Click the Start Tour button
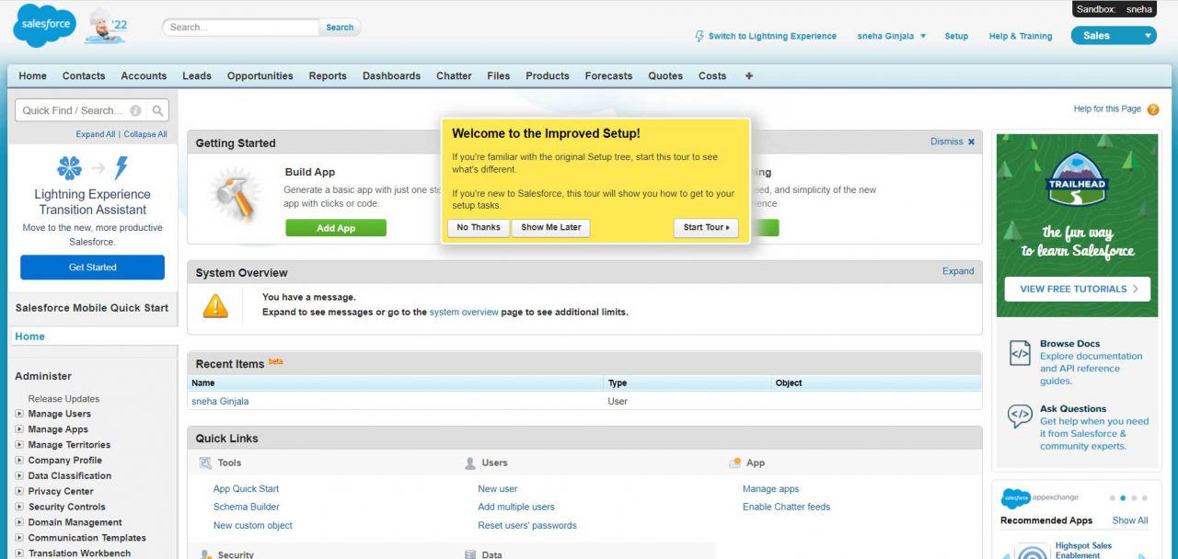1178x559 pixels. tap(705, 227)
